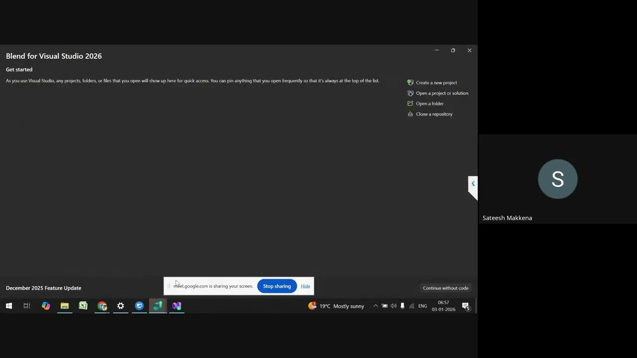Open the Windows Start menu
The height and width of the screenshot is (358, 637).
pos(9,306)
